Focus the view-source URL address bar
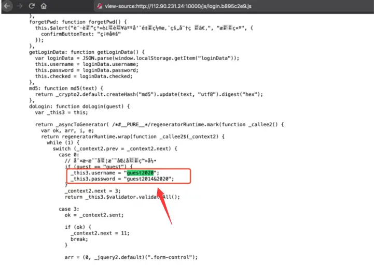The width and height of the screenshot is (374, 265). tap(178, 6)
